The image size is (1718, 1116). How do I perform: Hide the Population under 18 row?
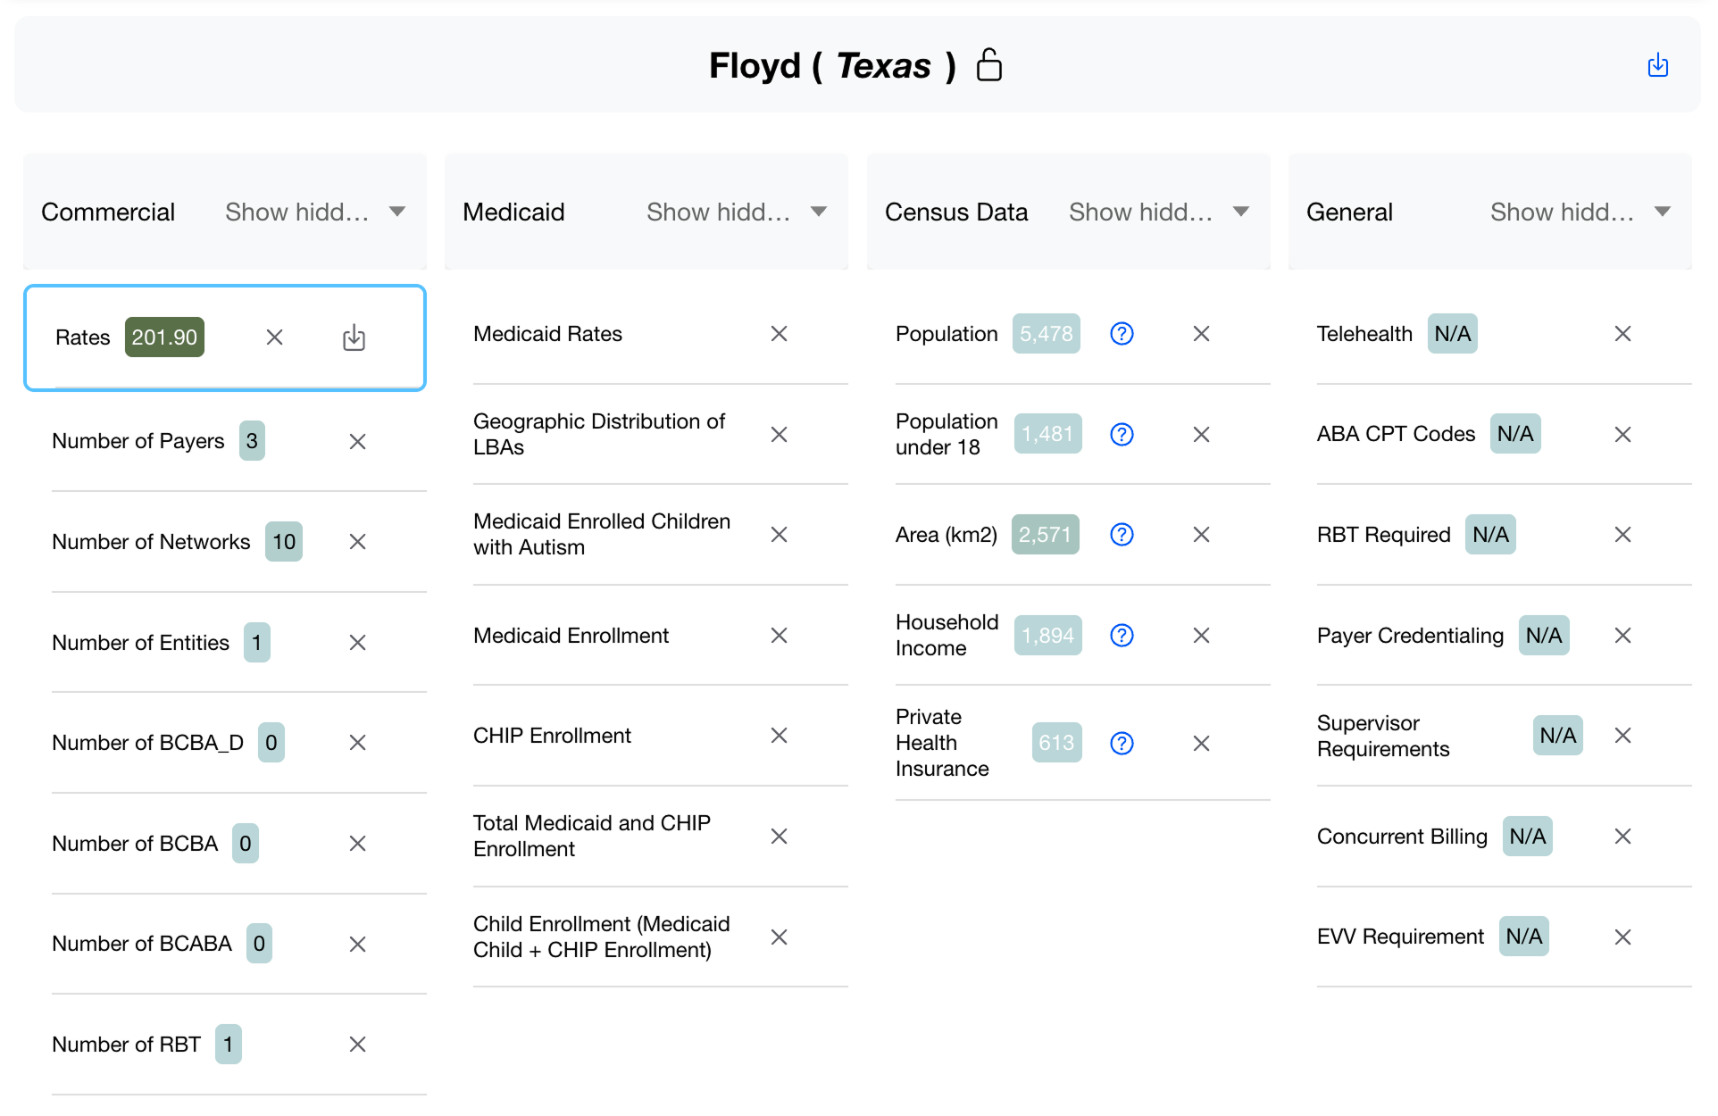tap(1202, 435)
